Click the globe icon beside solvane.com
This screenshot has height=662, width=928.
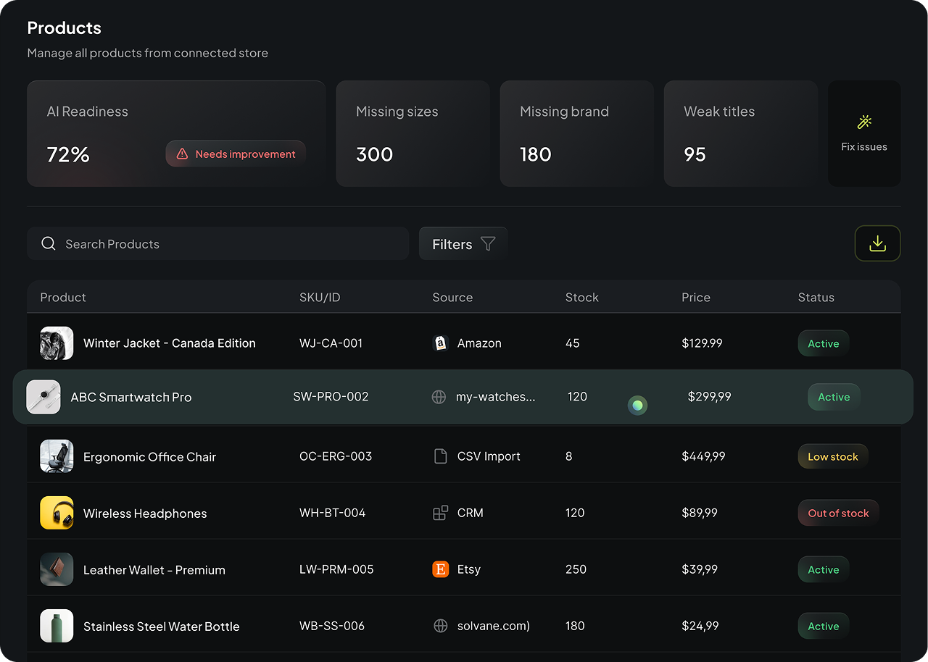coord(440,625)
